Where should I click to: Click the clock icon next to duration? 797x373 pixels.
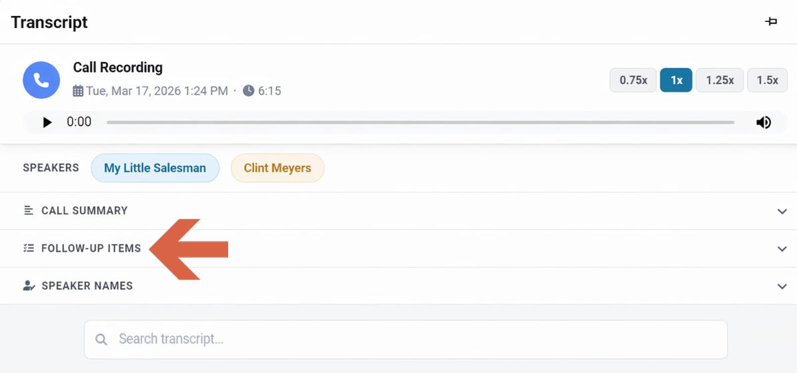tap(248, 91)
